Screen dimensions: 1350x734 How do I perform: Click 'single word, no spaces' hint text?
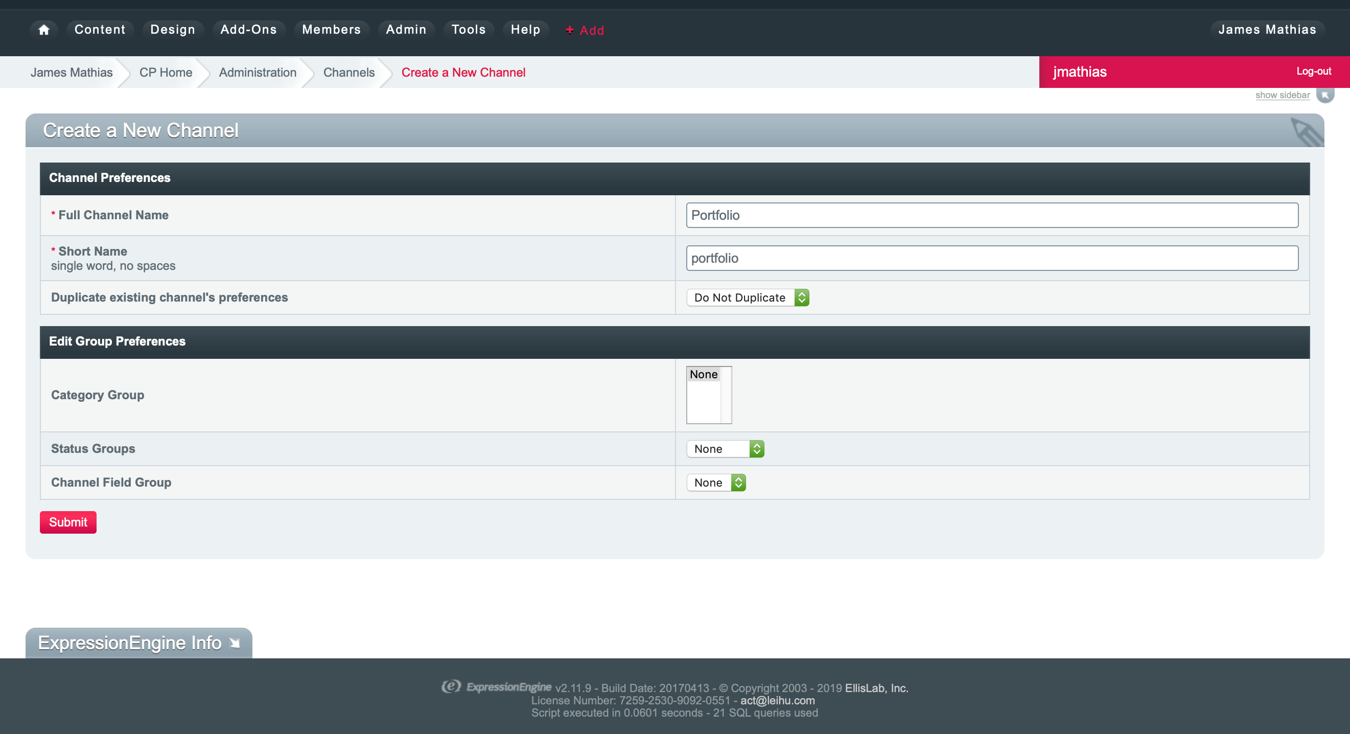tap(113, 266)
